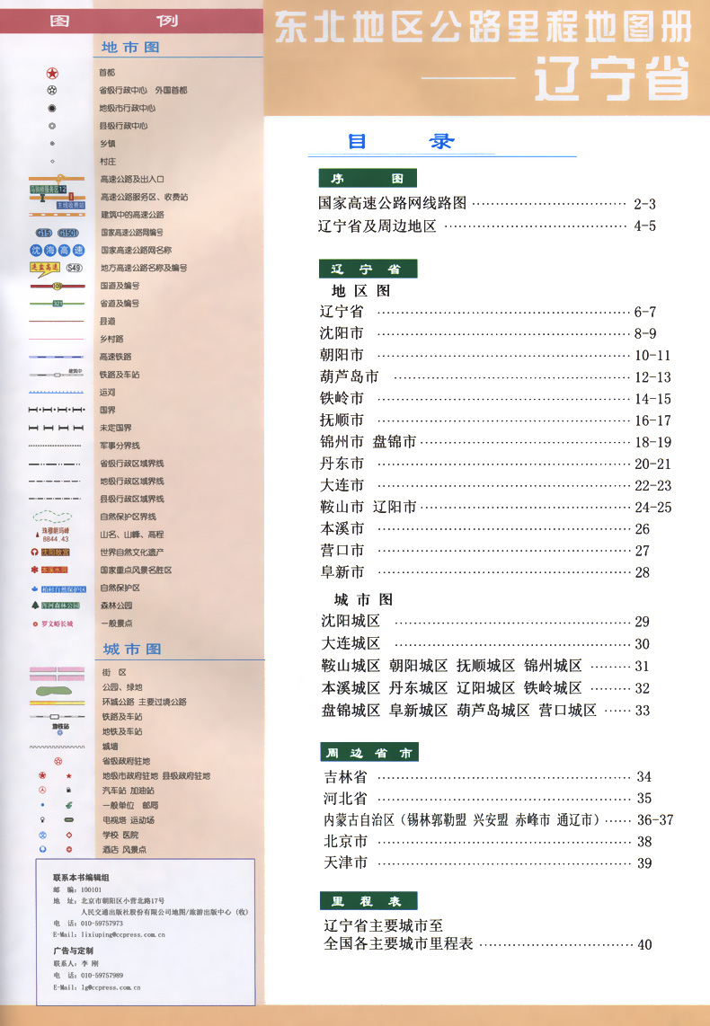Click the mountain peak 8844.43 symbol
The image size is (710, 1026).
point(52,535)
